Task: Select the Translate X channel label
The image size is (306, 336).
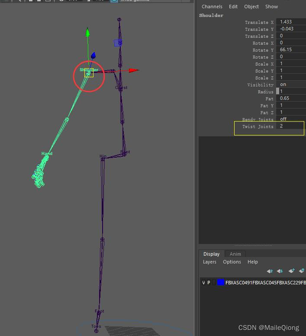Action: 259,22
